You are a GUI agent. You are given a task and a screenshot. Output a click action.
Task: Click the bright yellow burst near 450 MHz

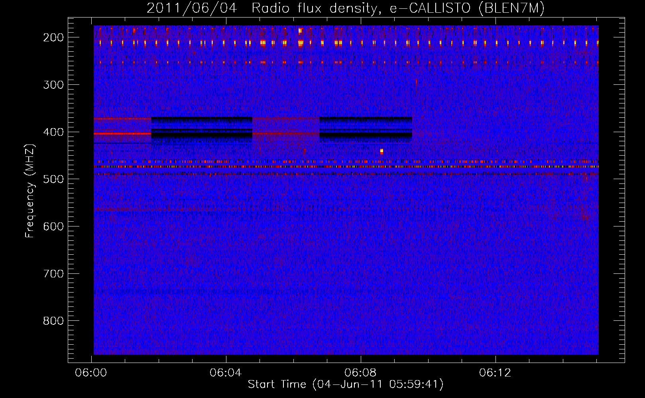click(x=381, y=151)
